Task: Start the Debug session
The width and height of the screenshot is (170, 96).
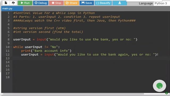Action: tap(41, 3)
